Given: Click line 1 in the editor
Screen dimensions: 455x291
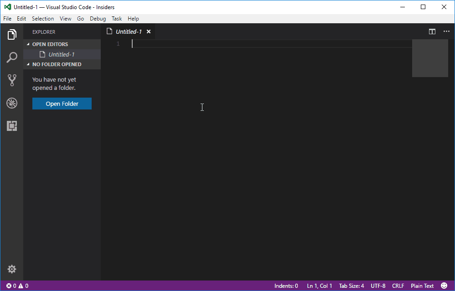Looking at the screenshot, I should click(x=272, y=44).
